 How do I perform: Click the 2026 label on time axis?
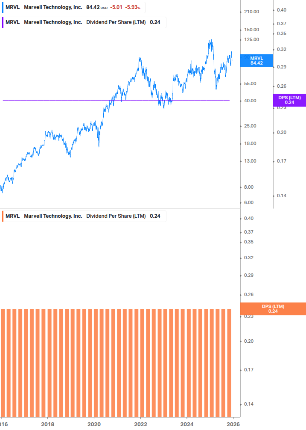[x=233, y=424]
